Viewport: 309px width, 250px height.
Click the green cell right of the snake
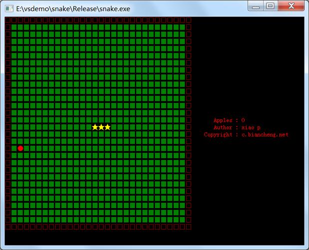[114, 127]
